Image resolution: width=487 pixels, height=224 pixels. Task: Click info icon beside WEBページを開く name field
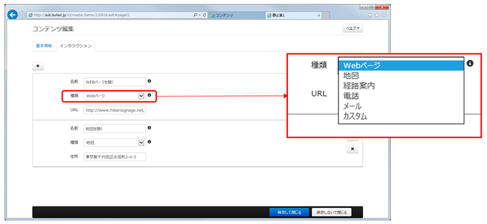[x=149, y=81]
